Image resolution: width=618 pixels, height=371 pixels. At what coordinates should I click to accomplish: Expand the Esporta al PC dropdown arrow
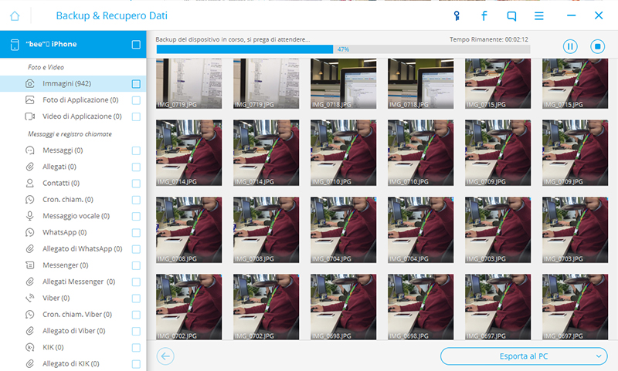pos(599,356)
